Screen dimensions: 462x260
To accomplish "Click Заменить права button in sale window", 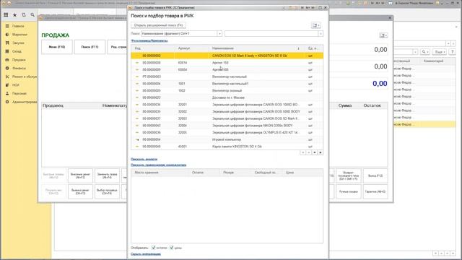I will point(108,176).
